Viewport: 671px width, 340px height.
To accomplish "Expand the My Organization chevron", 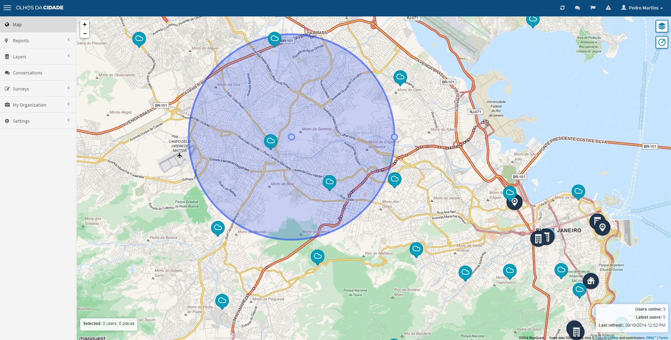I will click(69, 104).
